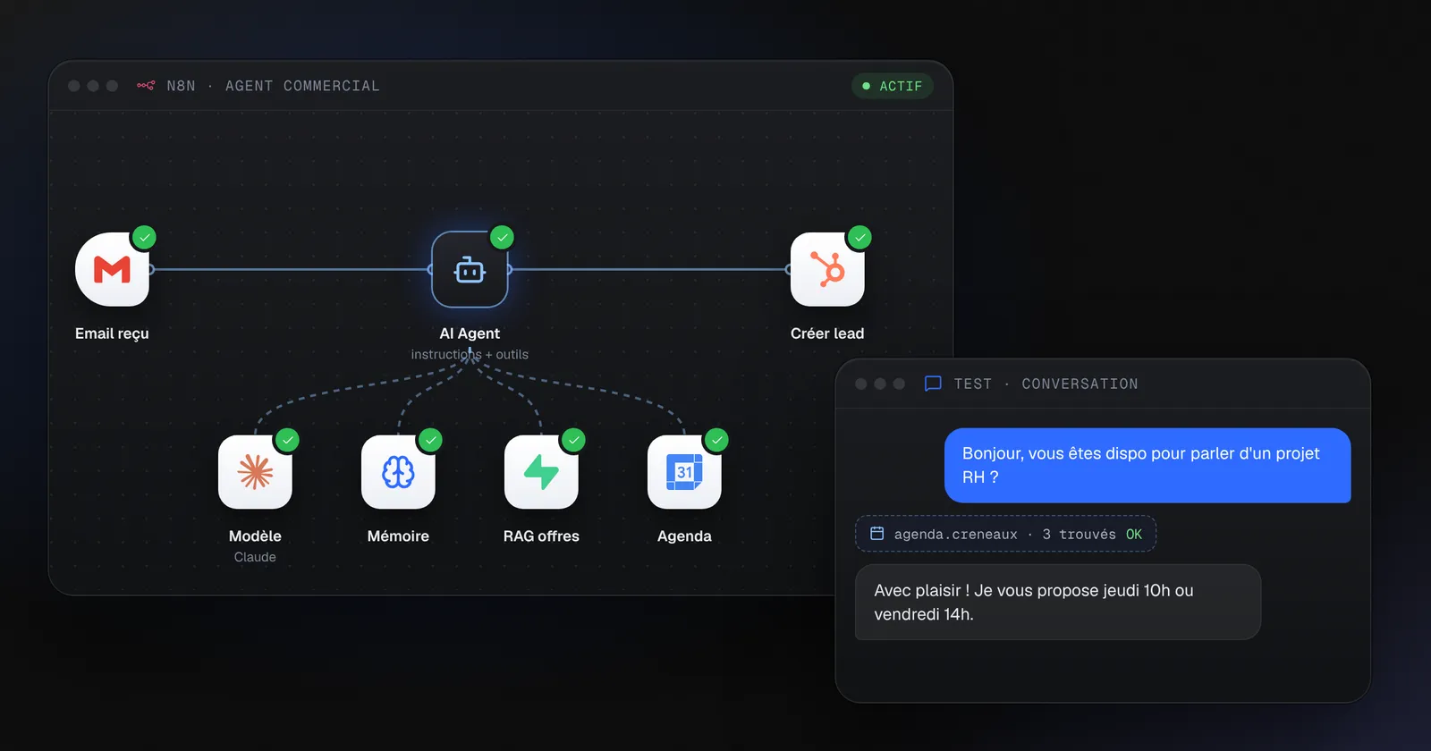
Task: Click the chat bubble icon beside TEST
Action: tap(933, 384)
